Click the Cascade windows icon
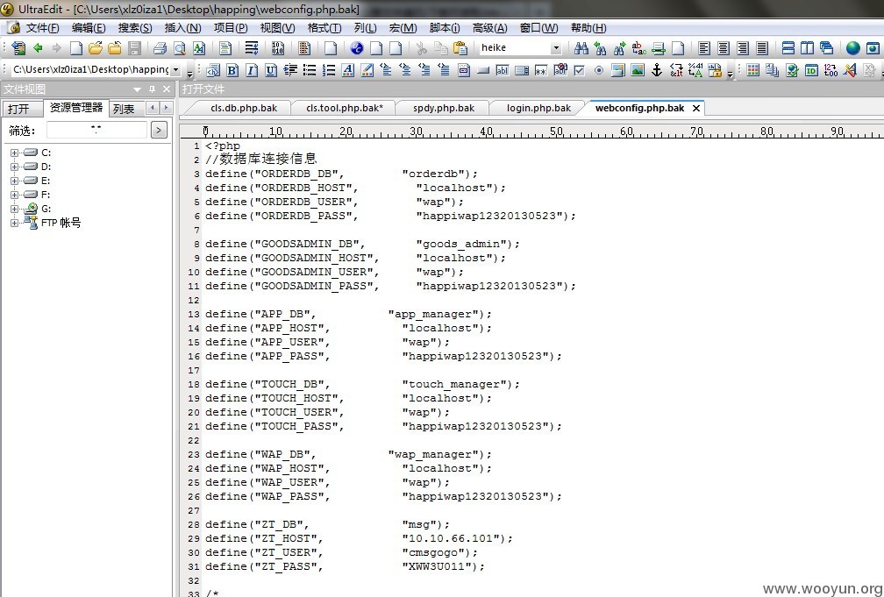 (x=826, y=48)
